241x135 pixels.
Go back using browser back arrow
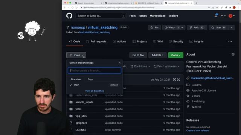click(64, 7)
